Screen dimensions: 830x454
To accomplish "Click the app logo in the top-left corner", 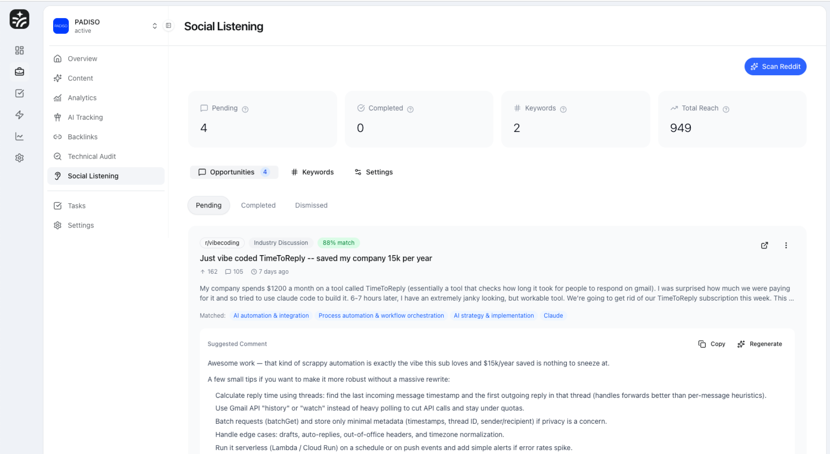I will pos(19,19).
